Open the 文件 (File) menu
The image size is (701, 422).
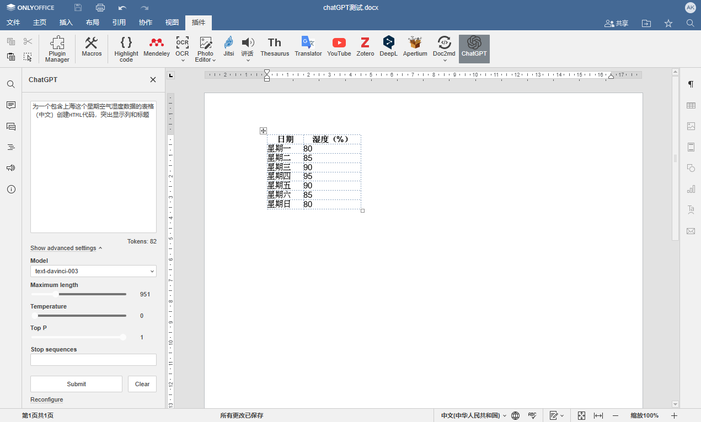click(x=13, y=23)
